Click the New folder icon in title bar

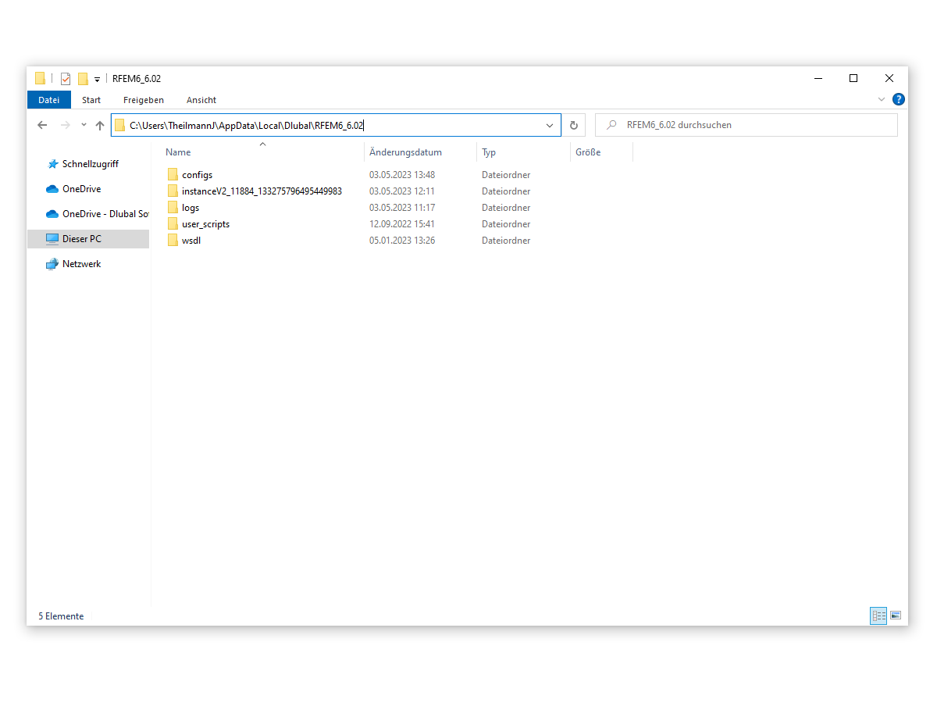point(81,78)
